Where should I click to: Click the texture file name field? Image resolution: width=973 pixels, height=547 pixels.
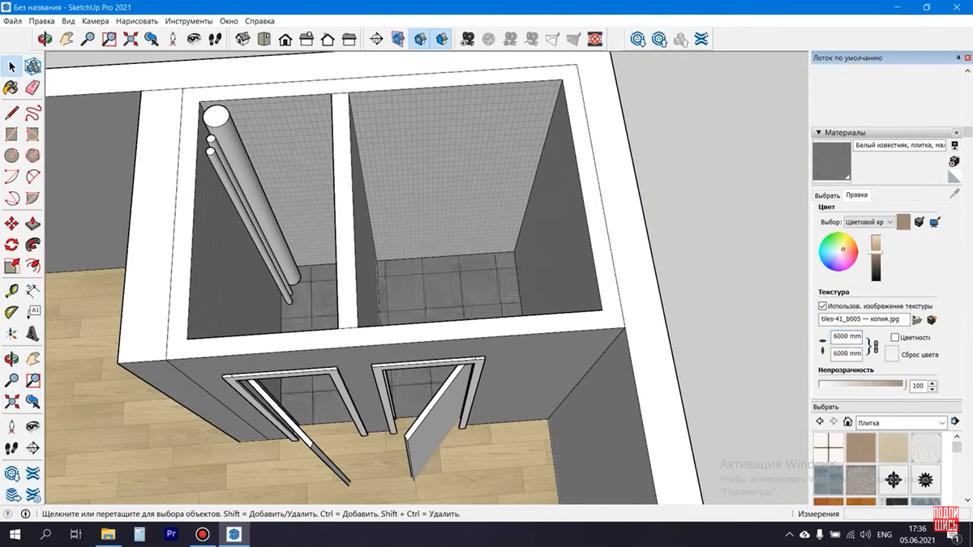(864, 320)
